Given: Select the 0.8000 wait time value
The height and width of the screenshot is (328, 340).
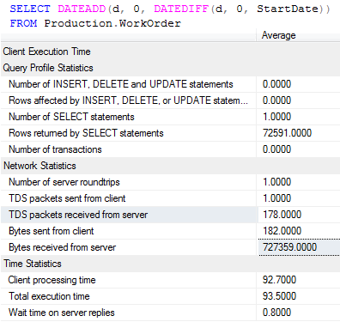Looking at the screenshot, I should (x=276, y=313).
